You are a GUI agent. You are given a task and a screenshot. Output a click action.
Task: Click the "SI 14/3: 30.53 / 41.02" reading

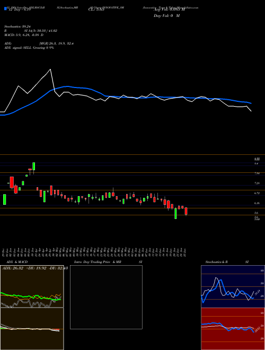pyautogui.click(x=41, y=31)
